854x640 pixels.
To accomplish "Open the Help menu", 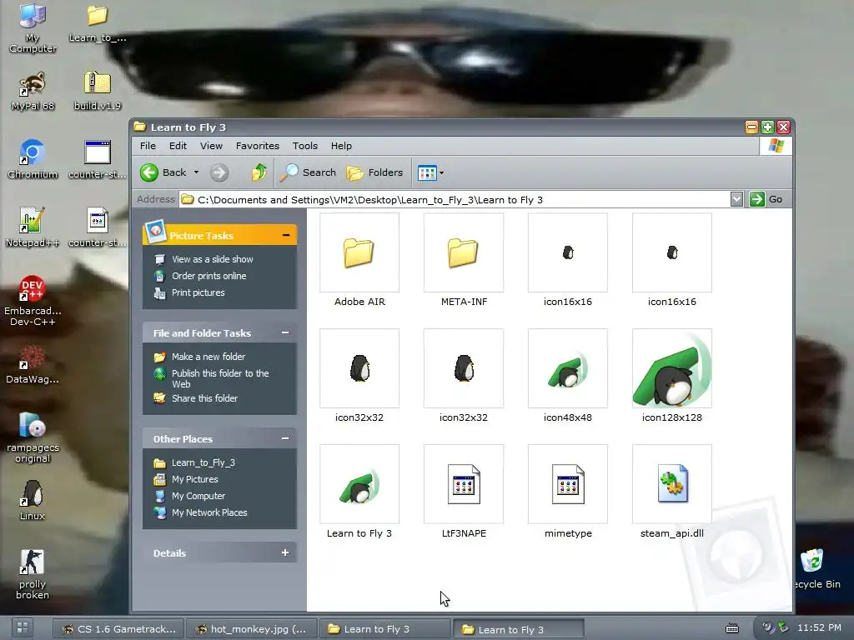I will point(341,146).
